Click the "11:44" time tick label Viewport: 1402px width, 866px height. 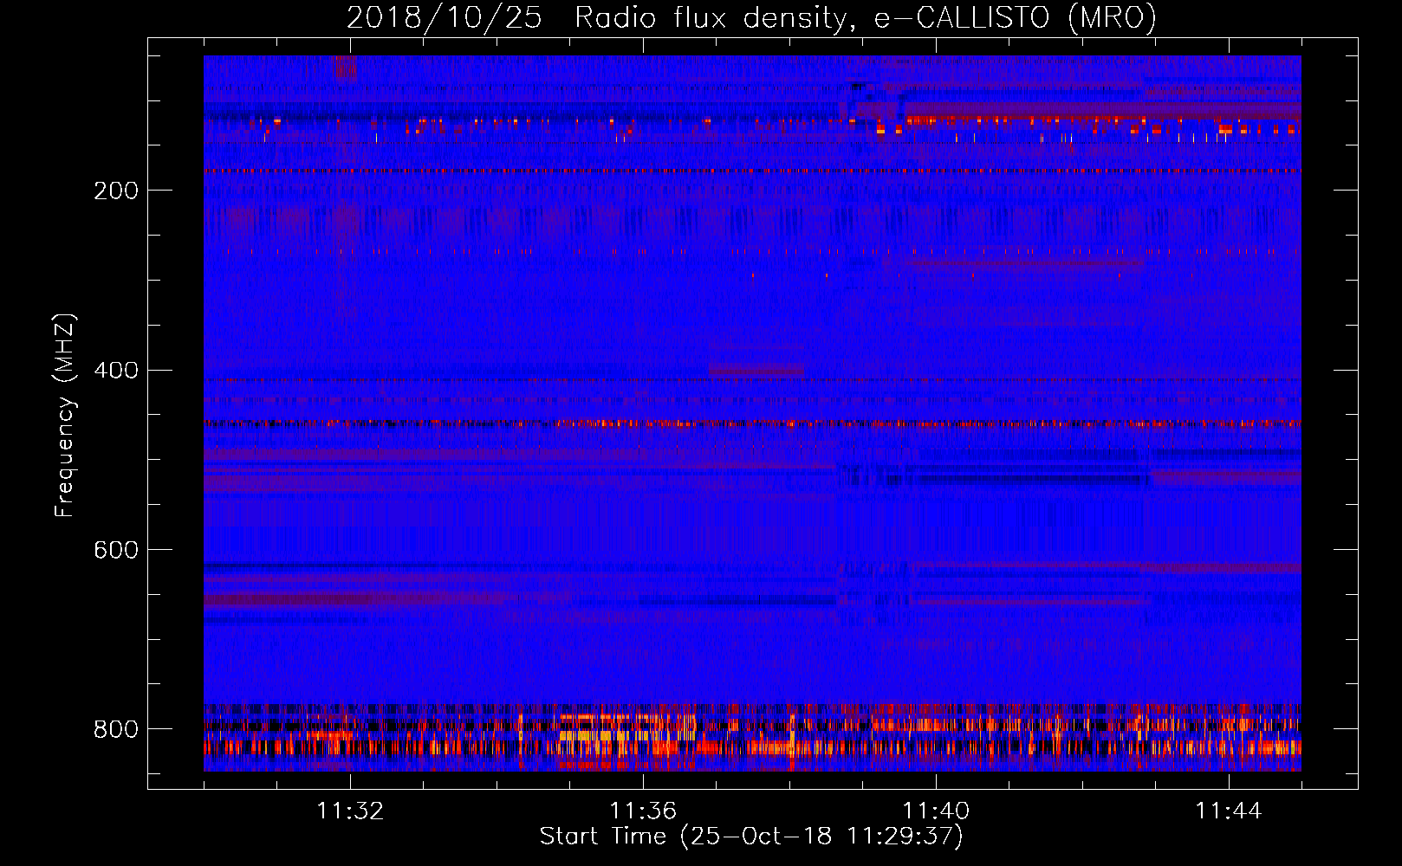(x=1229, y=811)
